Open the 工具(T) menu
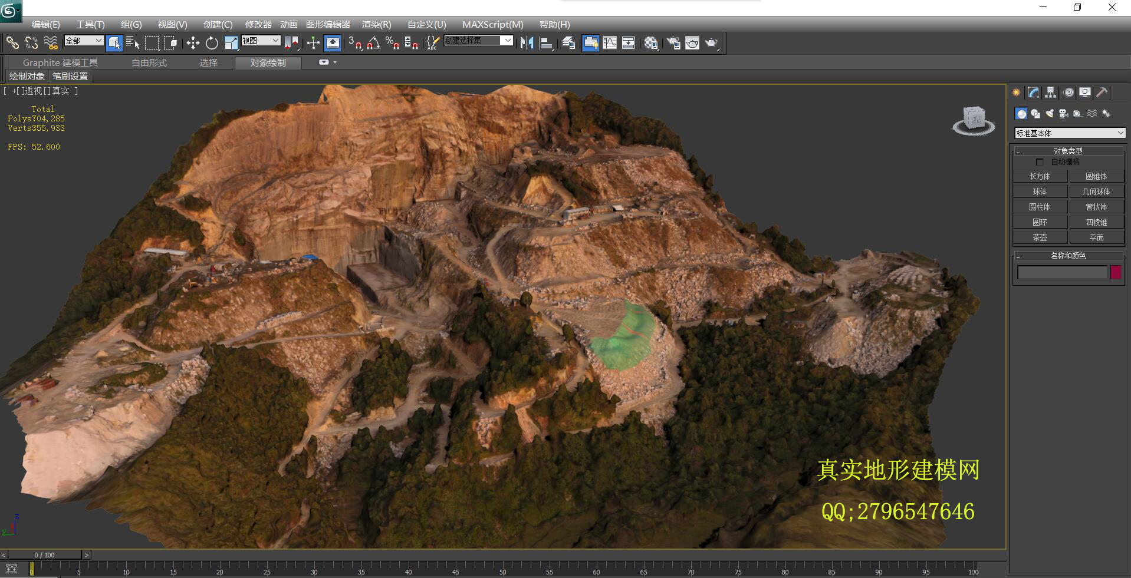 pyautogui.click(x=90, y=24)
